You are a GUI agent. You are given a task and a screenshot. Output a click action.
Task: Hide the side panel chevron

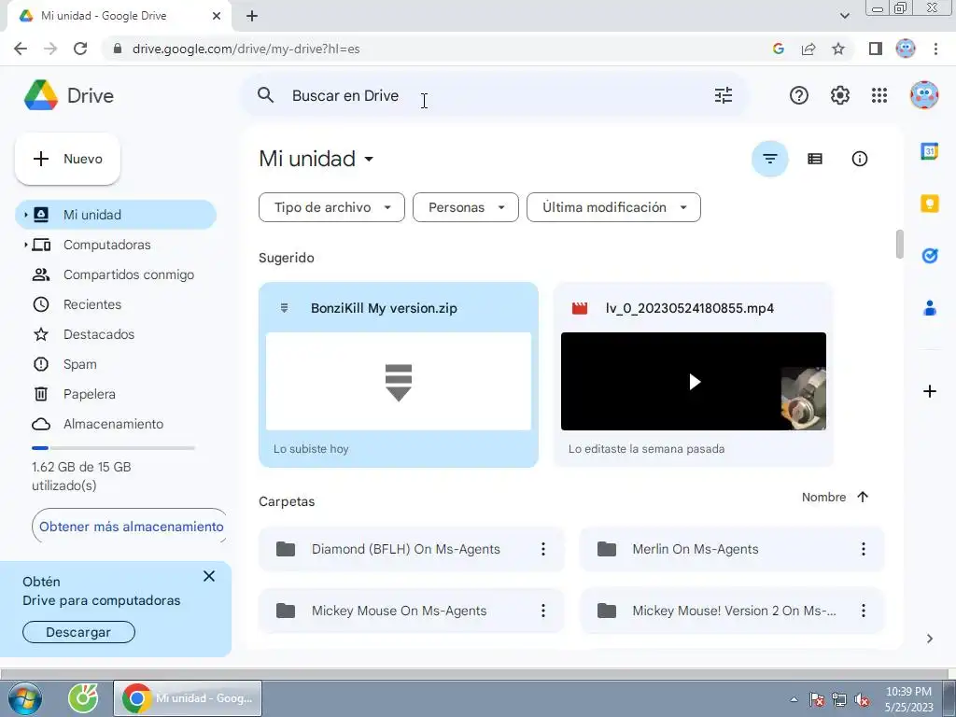pos(929,639)
